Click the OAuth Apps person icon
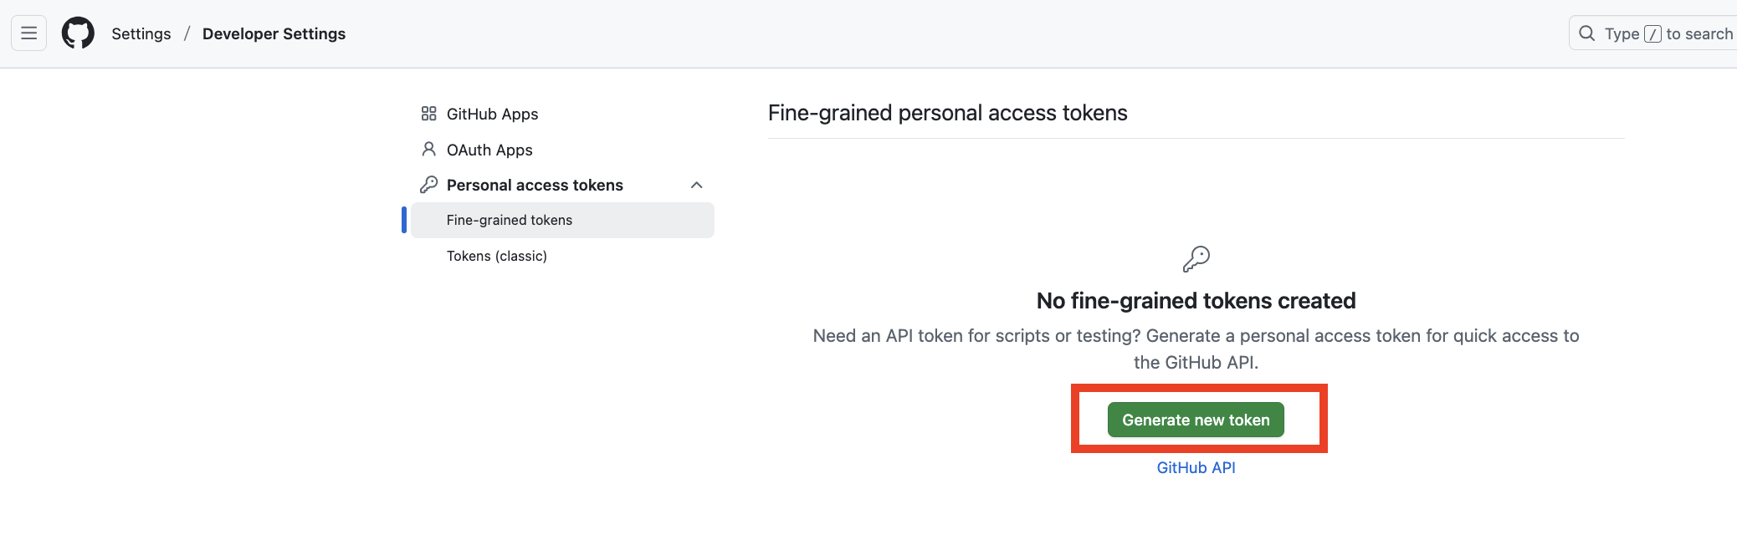 pos(428,149)
